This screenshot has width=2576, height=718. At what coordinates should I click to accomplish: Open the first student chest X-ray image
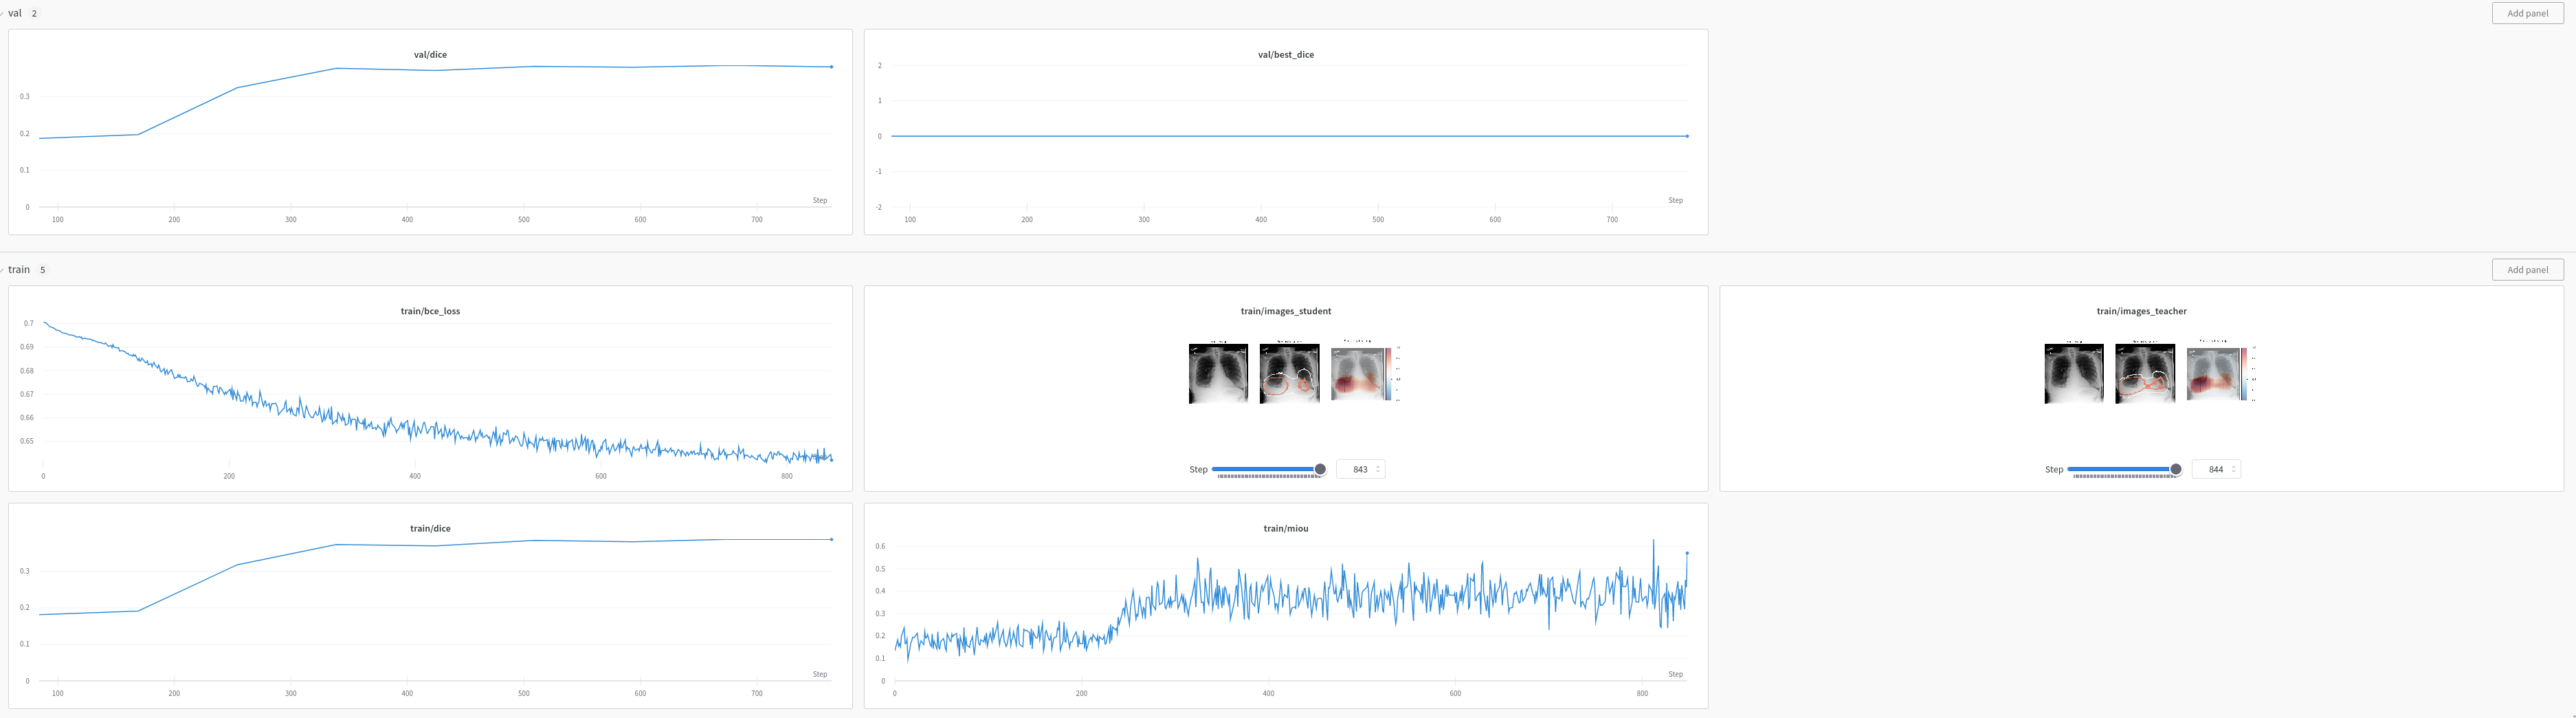coord(1218,373)
